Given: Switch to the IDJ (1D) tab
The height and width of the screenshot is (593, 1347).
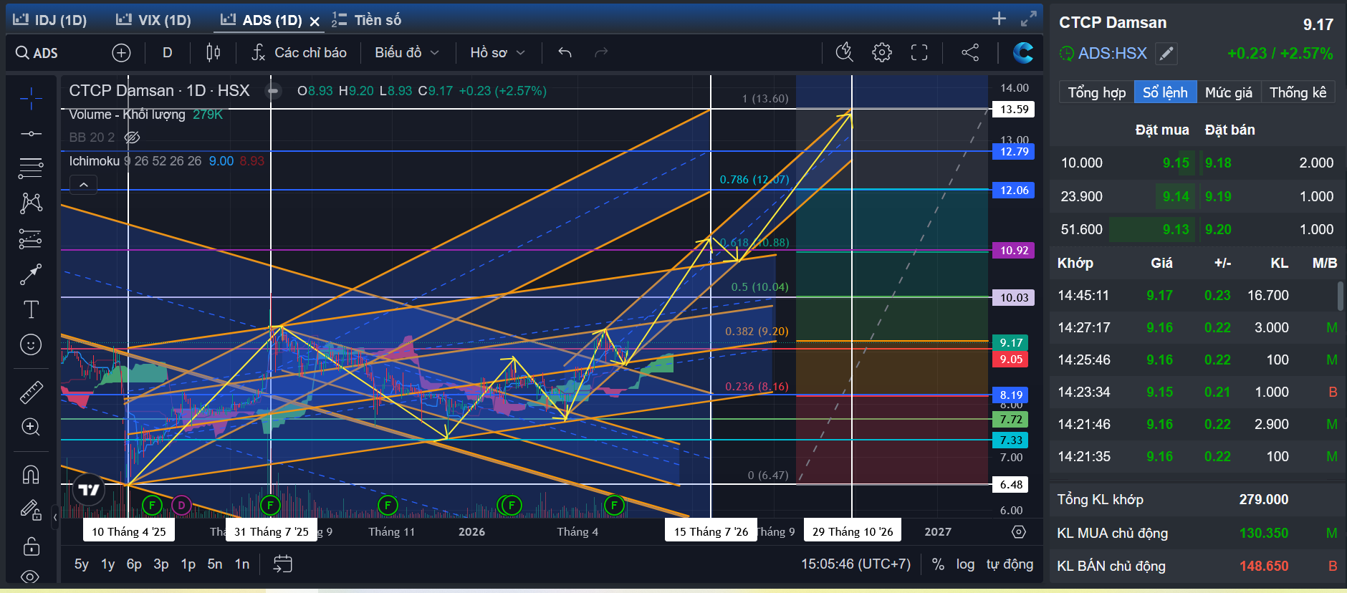Looking at the screenshot, I should pyautogui.click(x=50, y=20).
